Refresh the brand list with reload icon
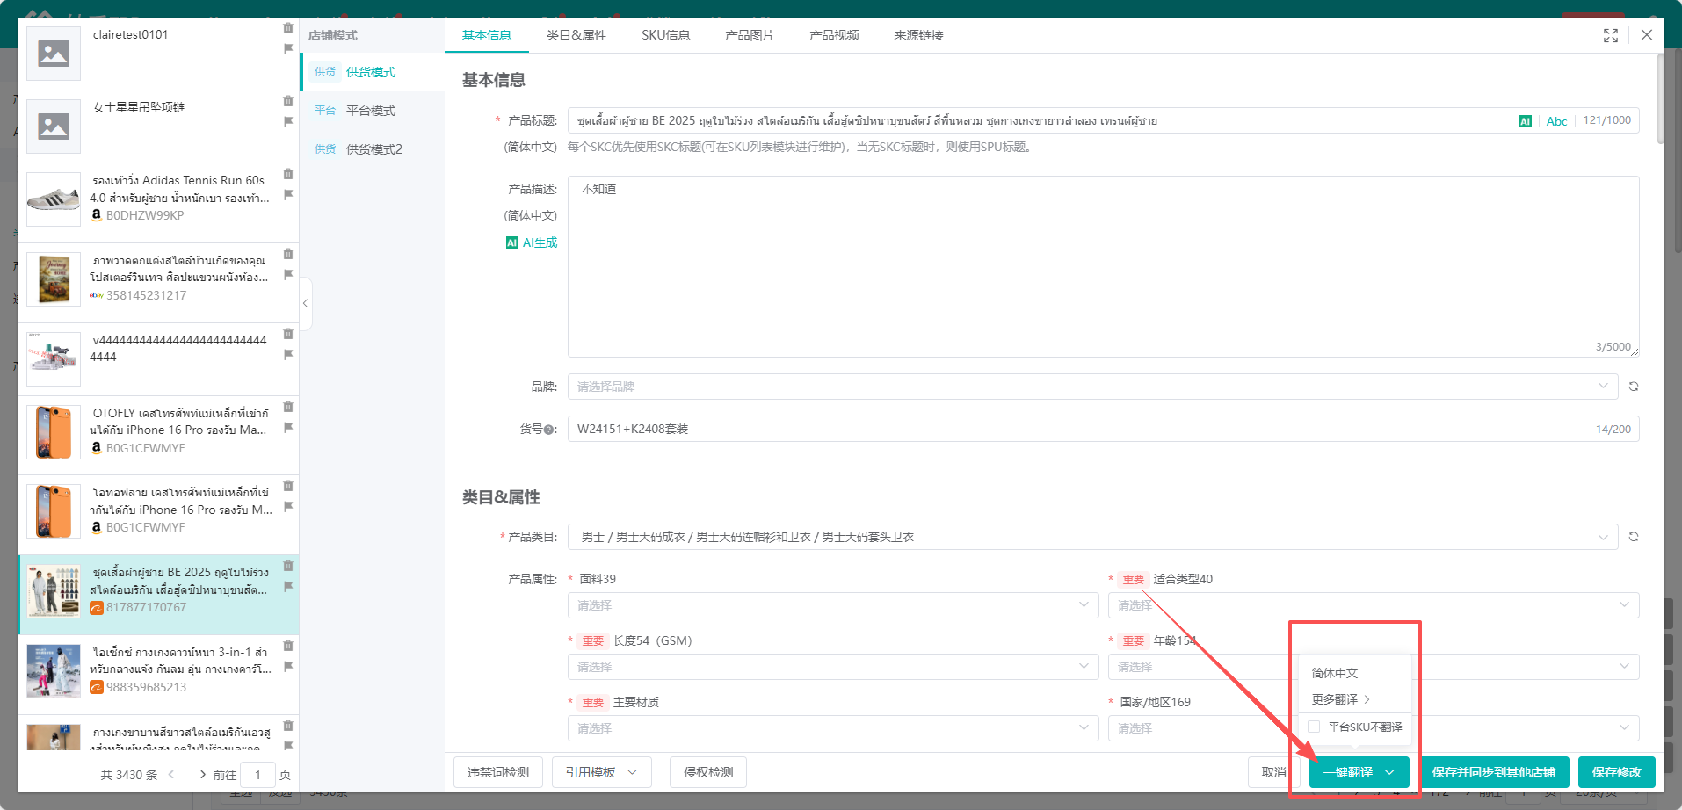The image size is (1682, 810). click(x=1633, y=387)
